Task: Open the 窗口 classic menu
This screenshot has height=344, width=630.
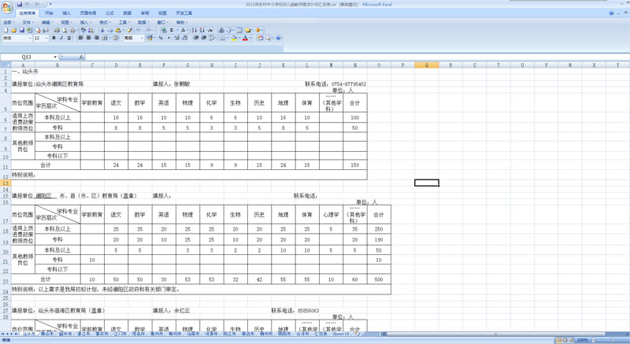Action: pos(163,22)
